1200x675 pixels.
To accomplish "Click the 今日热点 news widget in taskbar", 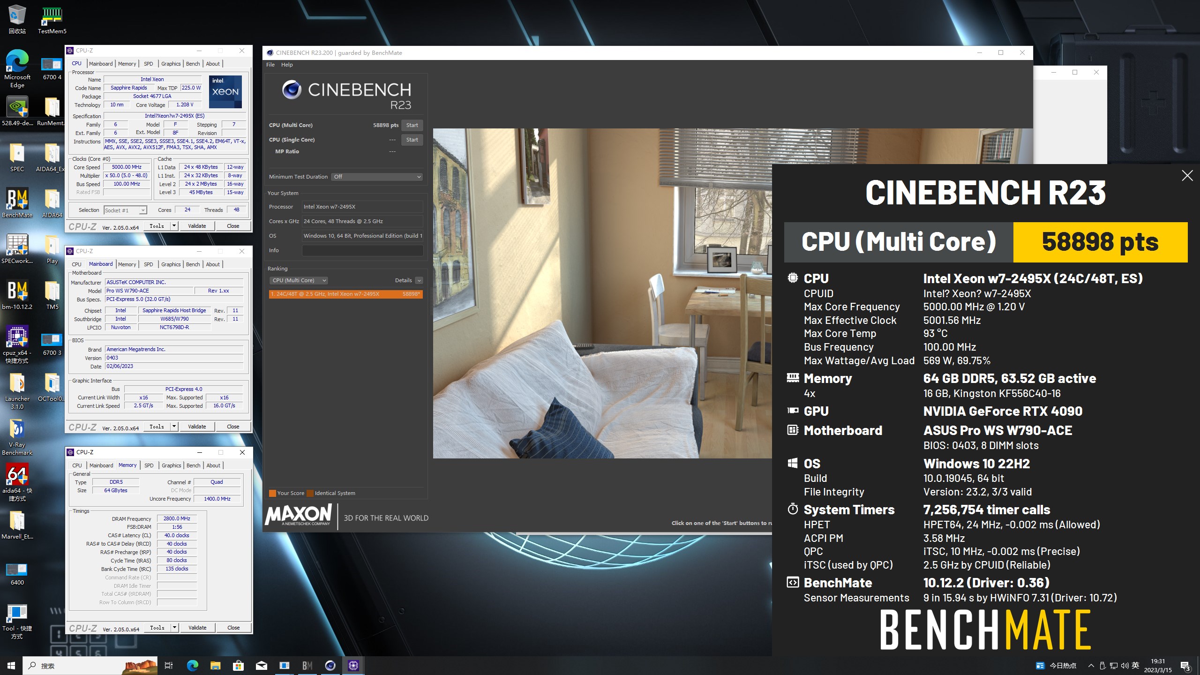I will coord(1057,666).
